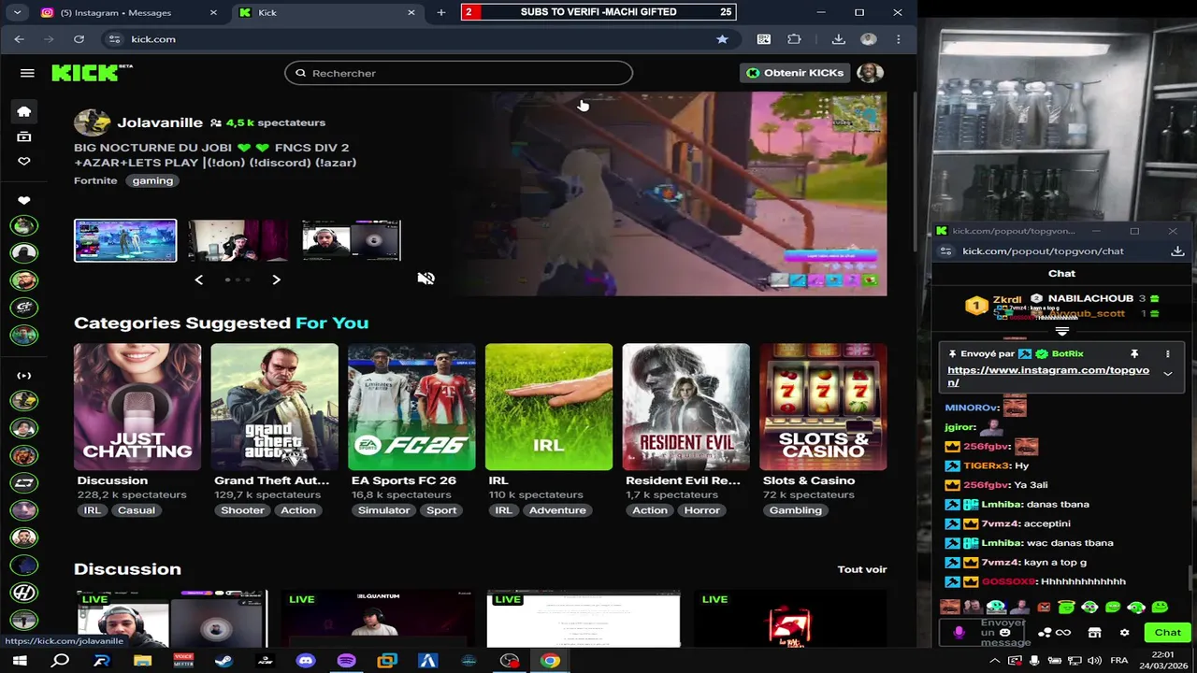The width and height of the screenshot is (1197, 673).
Task: Open chat popout site settings icon
Action: [945, 251]
